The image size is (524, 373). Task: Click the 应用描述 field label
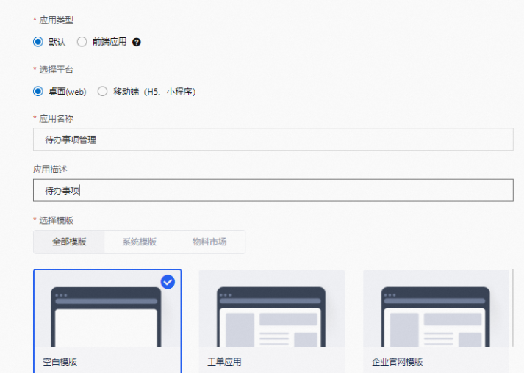tap(50, 170)
